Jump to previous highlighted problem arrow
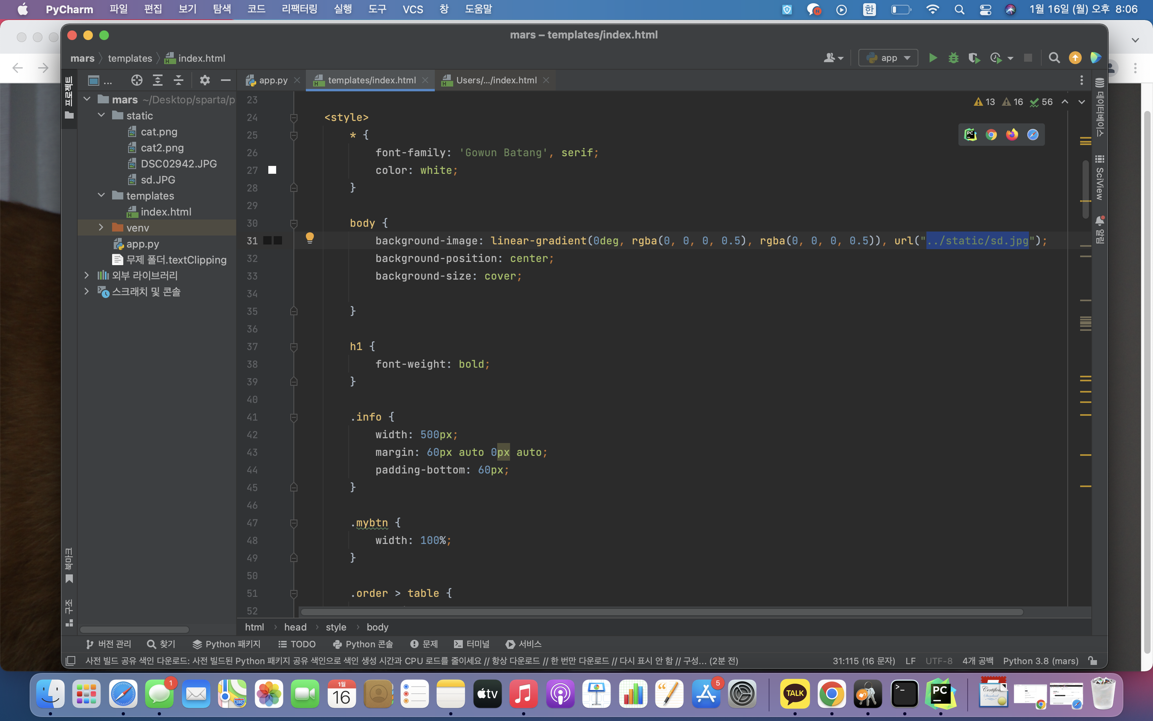 [x=1065, y=102]
